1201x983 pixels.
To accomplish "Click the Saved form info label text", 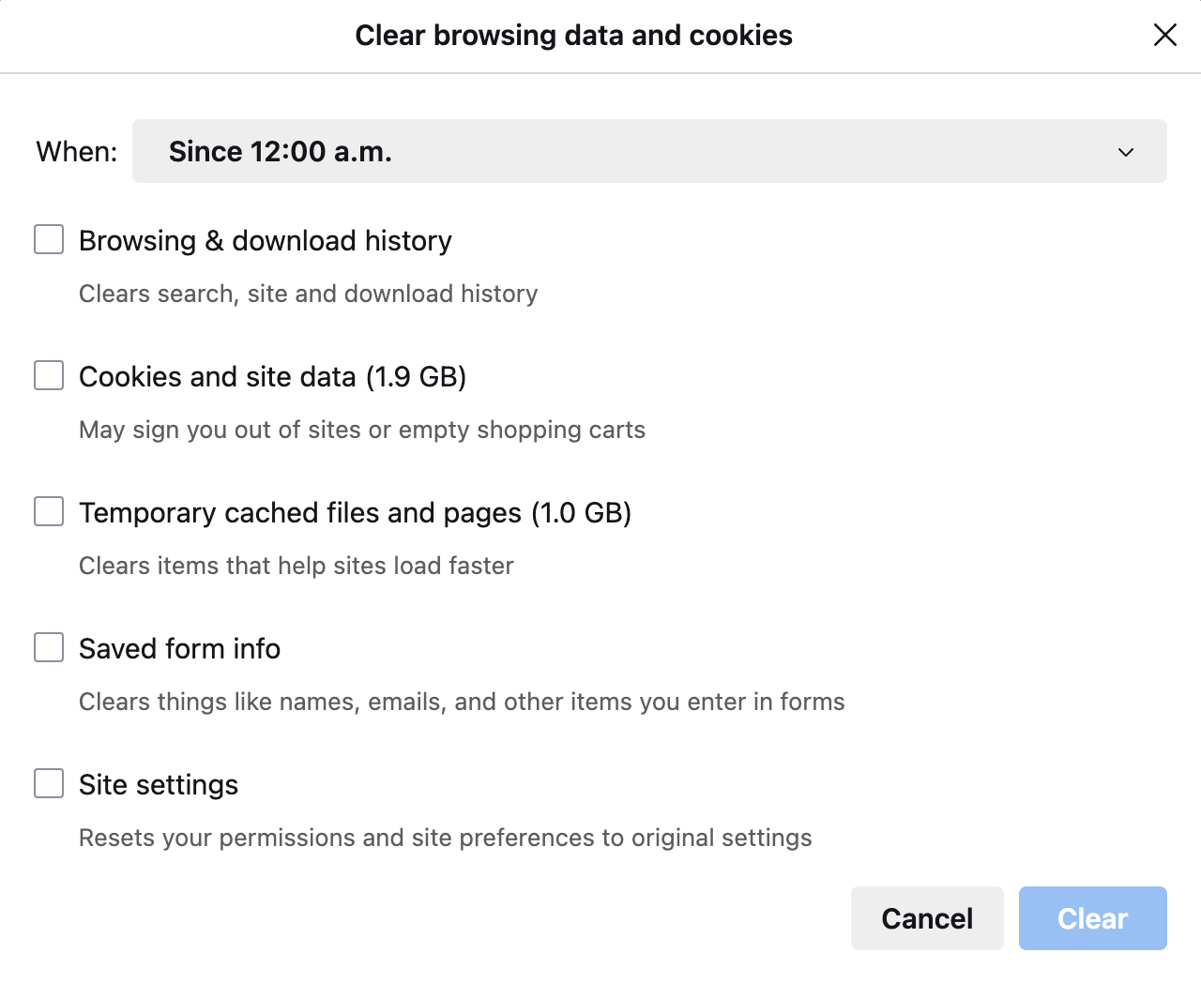I will point(179,648).
